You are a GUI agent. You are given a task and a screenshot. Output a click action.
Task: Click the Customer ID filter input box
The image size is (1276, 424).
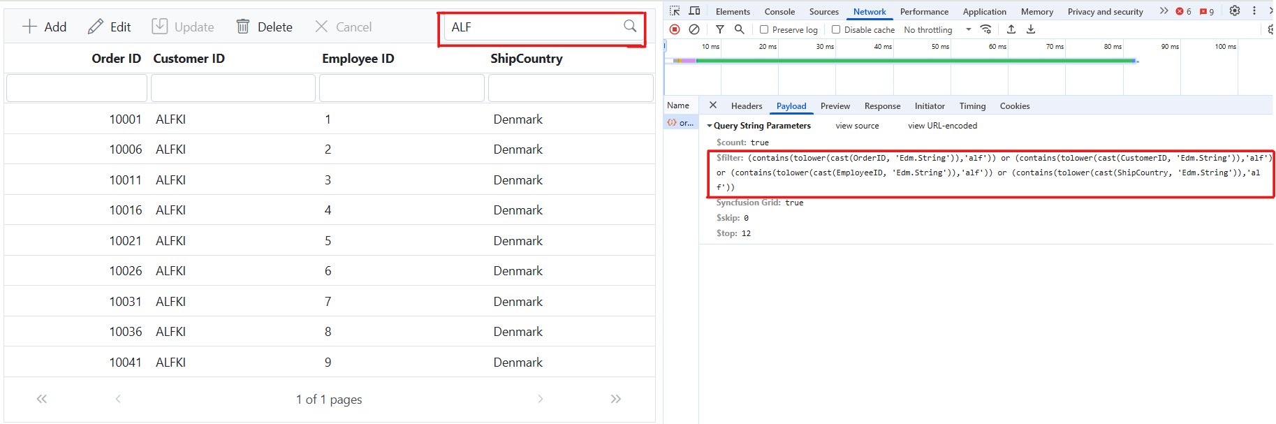[x=233, y=89]
